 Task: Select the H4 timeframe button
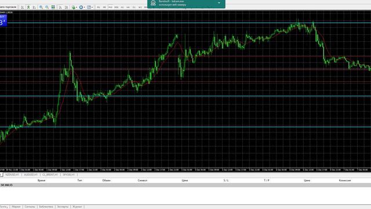coord(128,8)
